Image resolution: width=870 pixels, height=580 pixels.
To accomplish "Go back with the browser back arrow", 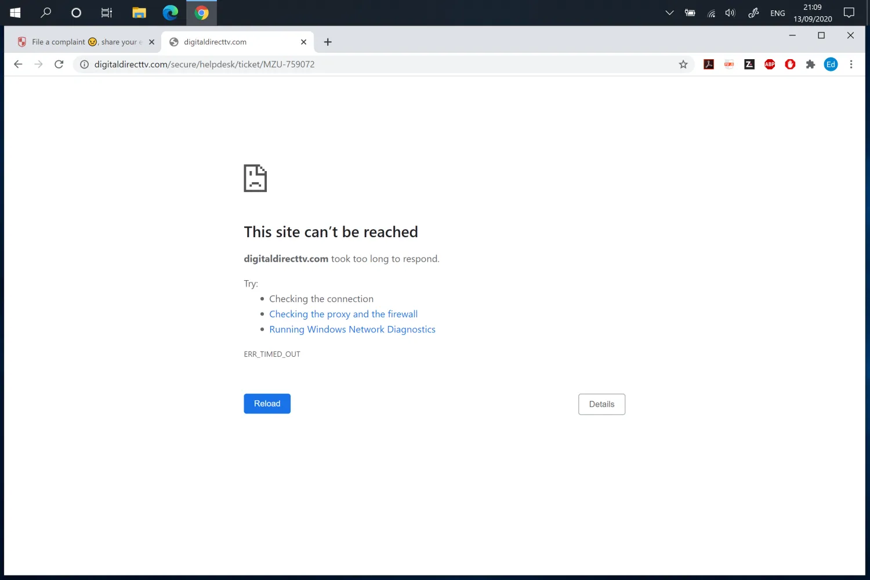I will click(18, 64).
